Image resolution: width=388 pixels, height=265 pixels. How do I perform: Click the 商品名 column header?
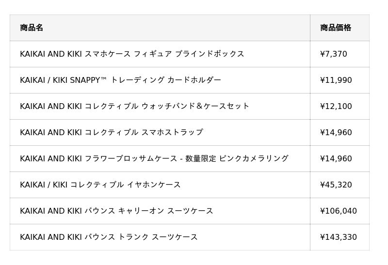tap(32, 28)
